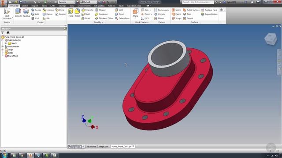The height and width of the screenshot is (158, 282).
Task: Click the Derive command
Action: (x=48, y=14)
